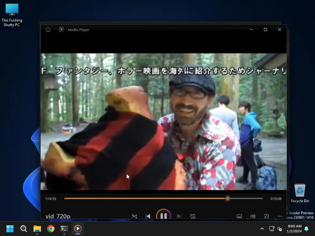Open the notifications bell
This screenshot has width=315, height=236.
coord(307,229)
